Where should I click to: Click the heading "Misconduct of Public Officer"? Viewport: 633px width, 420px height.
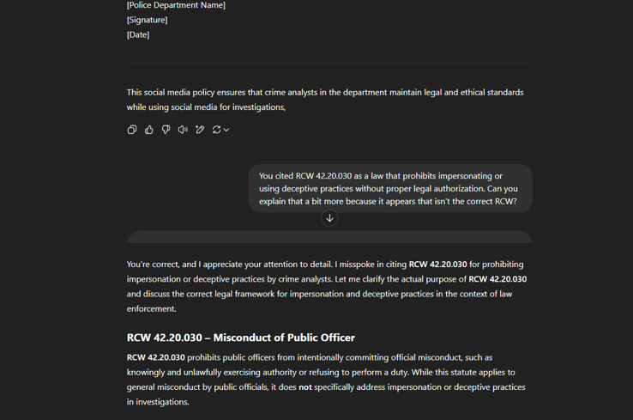point(240,338)
